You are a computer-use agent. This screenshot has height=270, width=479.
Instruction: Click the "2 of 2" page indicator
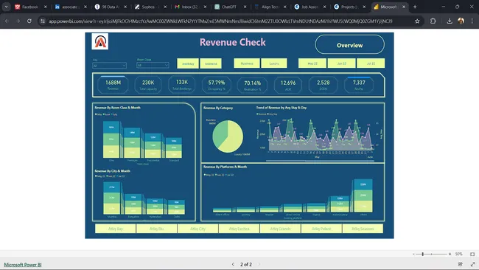[x=246, y=265]
